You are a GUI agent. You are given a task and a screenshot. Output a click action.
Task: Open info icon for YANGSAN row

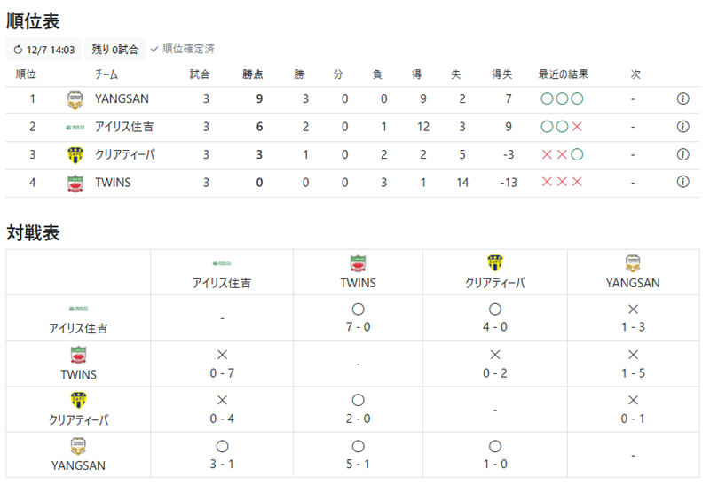(x=682, y=98)
